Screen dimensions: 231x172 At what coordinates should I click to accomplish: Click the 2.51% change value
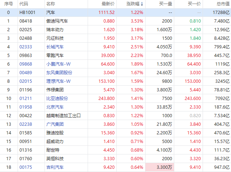coord(137,47)
